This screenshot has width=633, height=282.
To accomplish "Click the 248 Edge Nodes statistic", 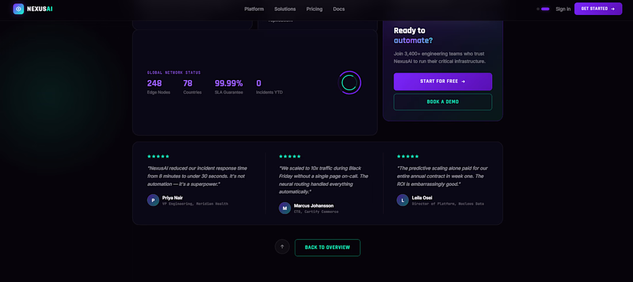I will tap(159, 87).
